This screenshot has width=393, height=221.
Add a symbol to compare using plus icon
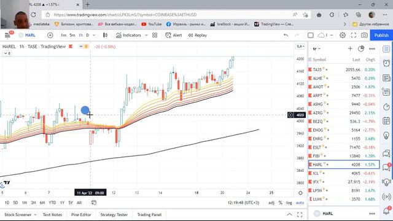click(50, 36)
